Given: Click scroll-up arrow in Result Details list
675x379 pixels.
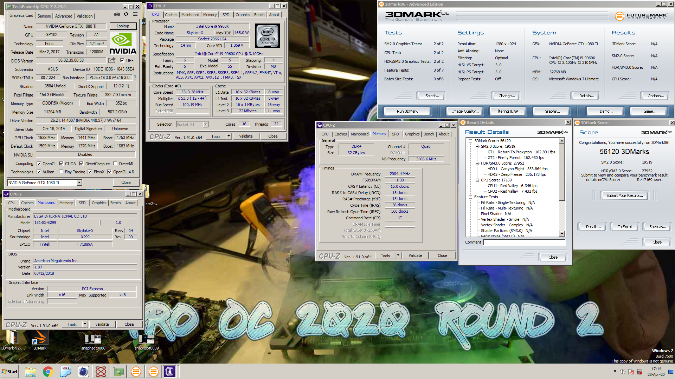Looking at the screenshot, I should point(562,141).
